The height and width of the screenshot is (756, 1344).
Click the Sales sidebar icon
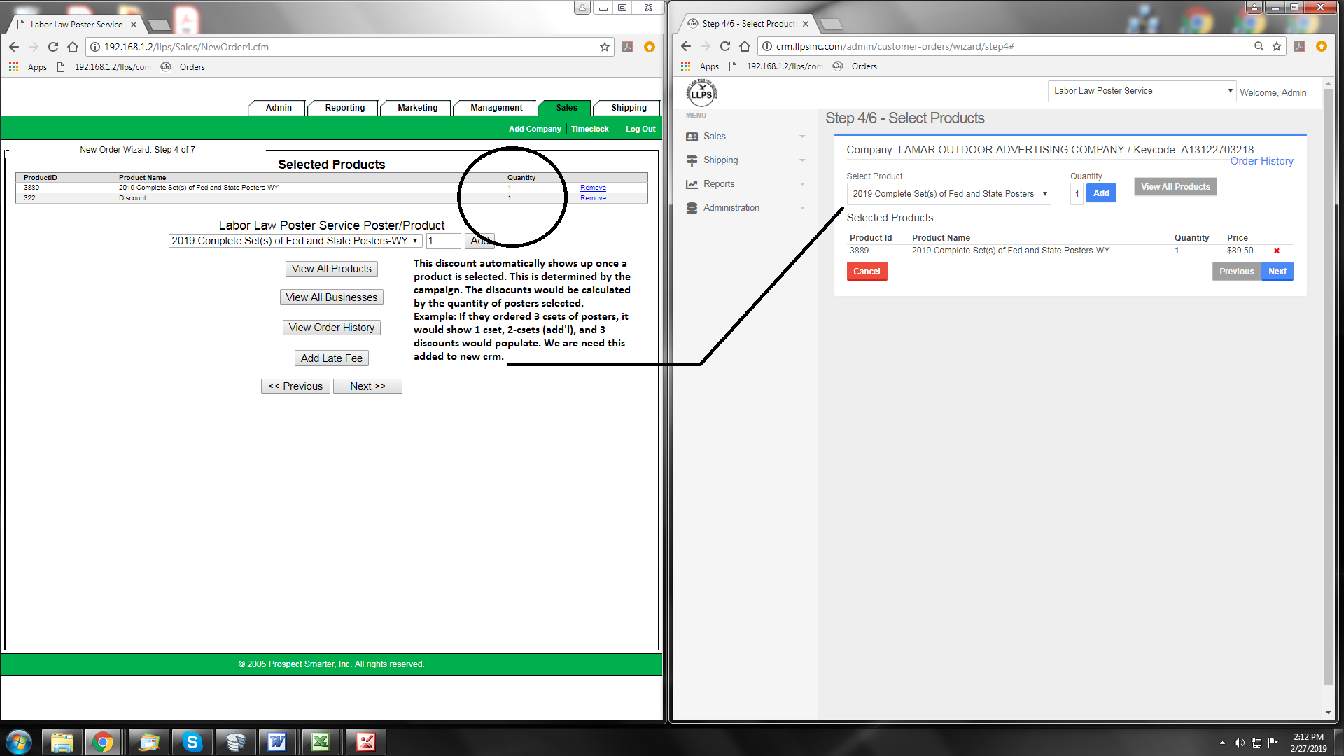(x=692, y=136)
